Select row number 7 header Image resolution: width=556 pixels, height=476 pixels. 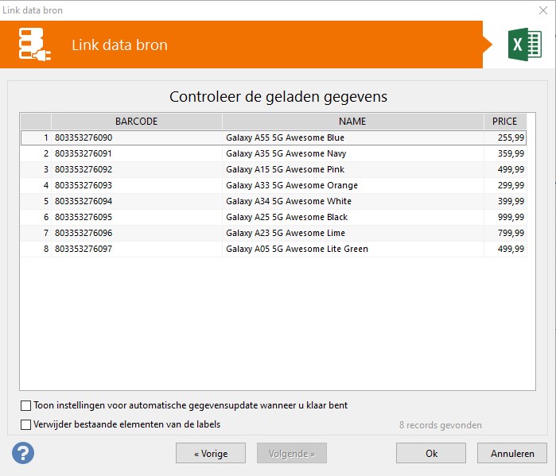(36, 234)
